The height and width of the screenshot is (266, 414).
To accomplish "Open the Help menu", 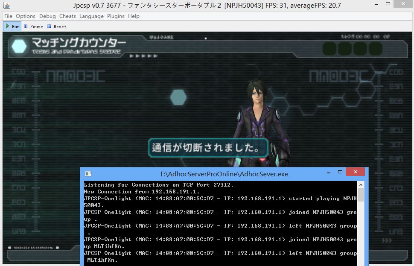I will pos(134,16).
